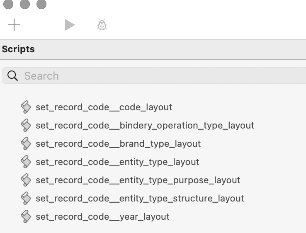Select the set_record_code__entity_type_layout script

pyautogui.click(x=117, y=162)
